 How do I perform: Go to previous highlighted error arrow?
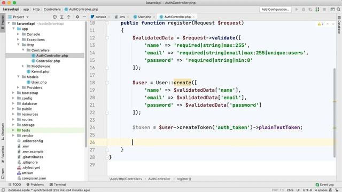(328, 24)
